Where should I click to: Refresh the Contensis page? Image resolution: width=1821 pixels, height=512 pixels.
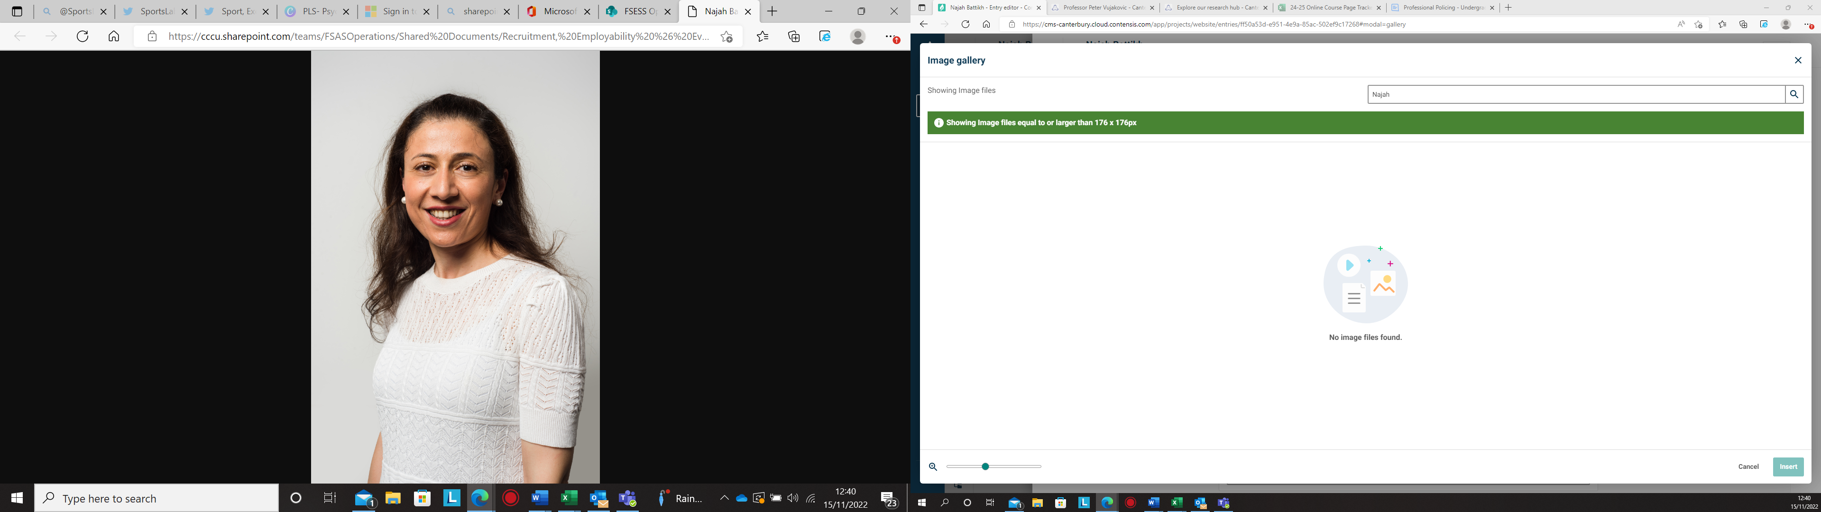[x=965, y=24]
